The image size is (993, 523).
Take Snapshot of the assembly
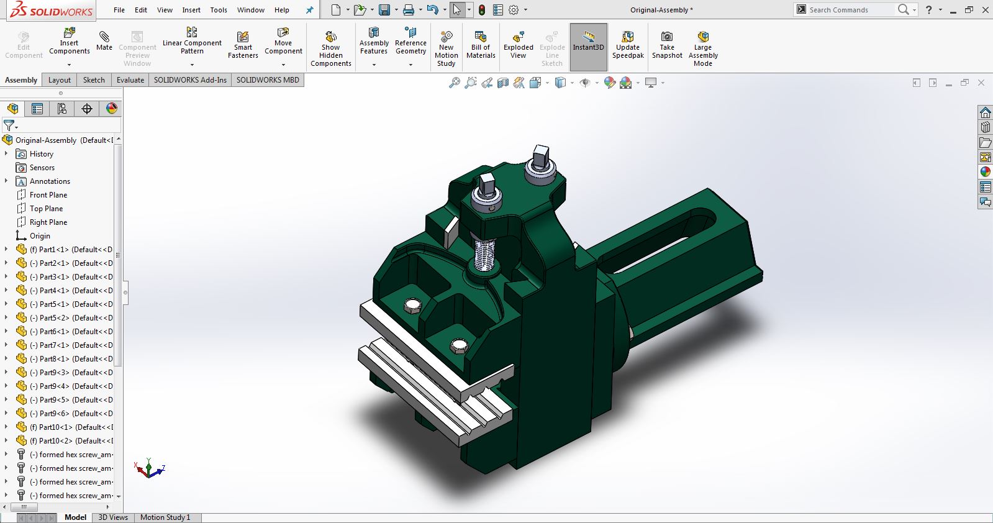pos(667,45)
